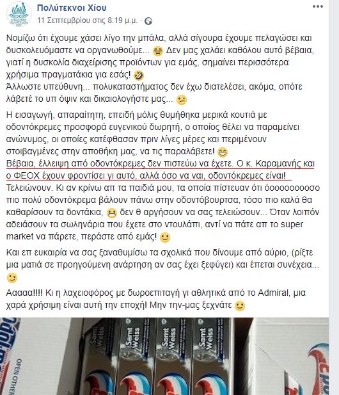Click the Πολύτεκνοι Χίου profile picture
Screen dimensions: 339x395
point(19,14)
